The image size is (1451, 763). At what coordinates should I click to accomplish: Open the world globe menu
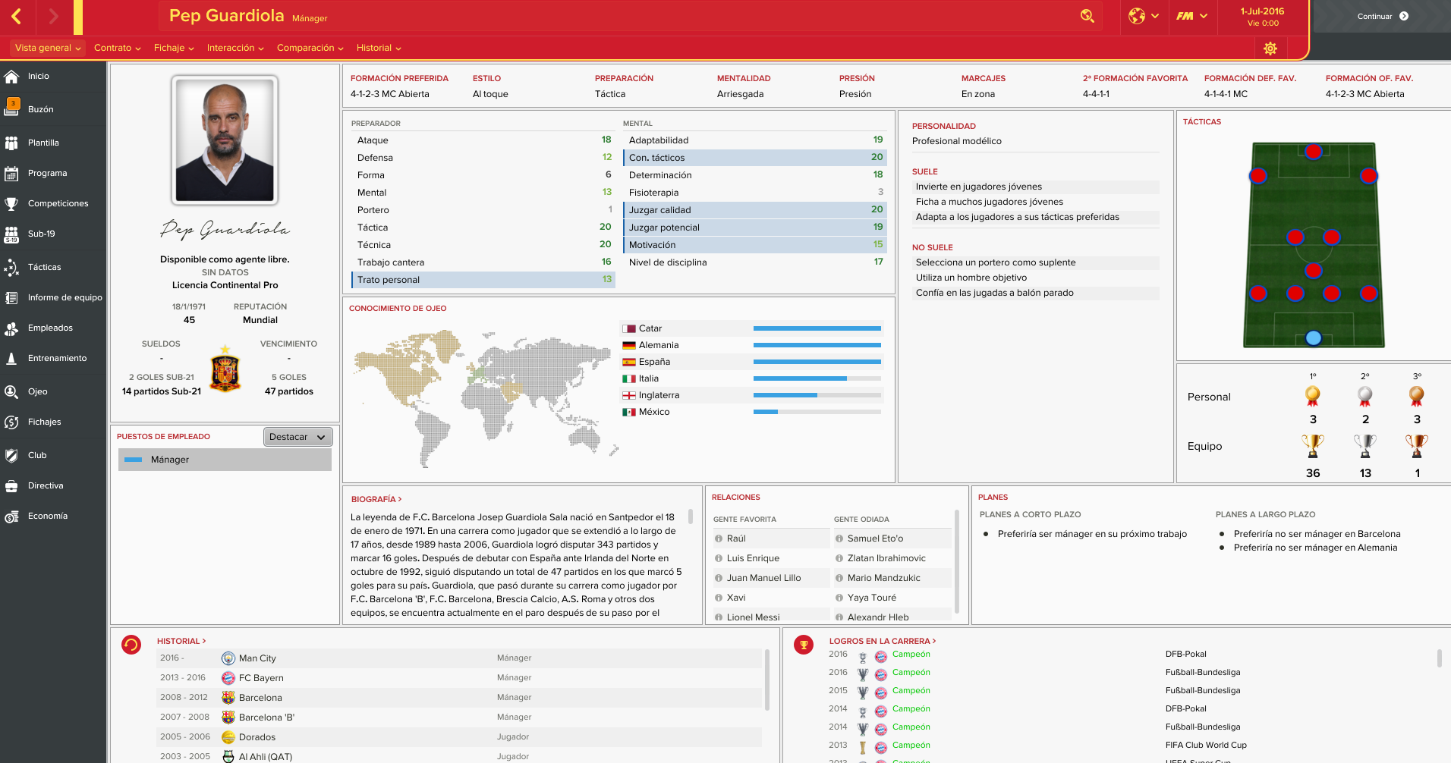pos(1144,16)
